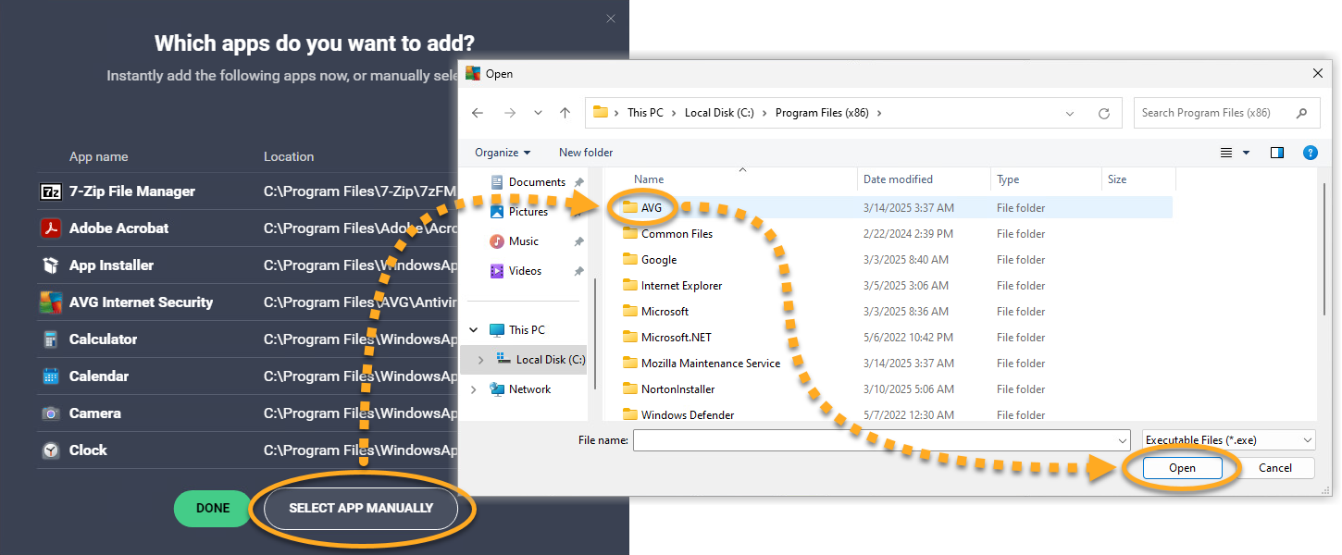Click New folder in the toolbar
Screen dimensions: 1342x555
(x=586, y=153)
